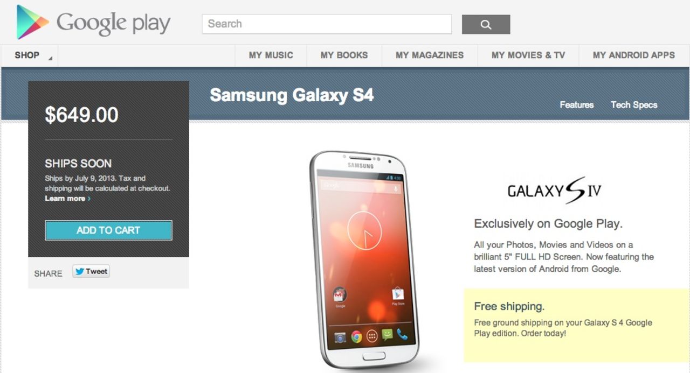
Task: Click the app drawer circle icon in the phone dock
Action: pos(372,337)
